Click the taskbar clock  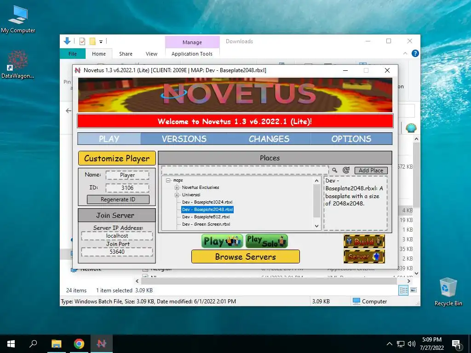pos(431,344)
